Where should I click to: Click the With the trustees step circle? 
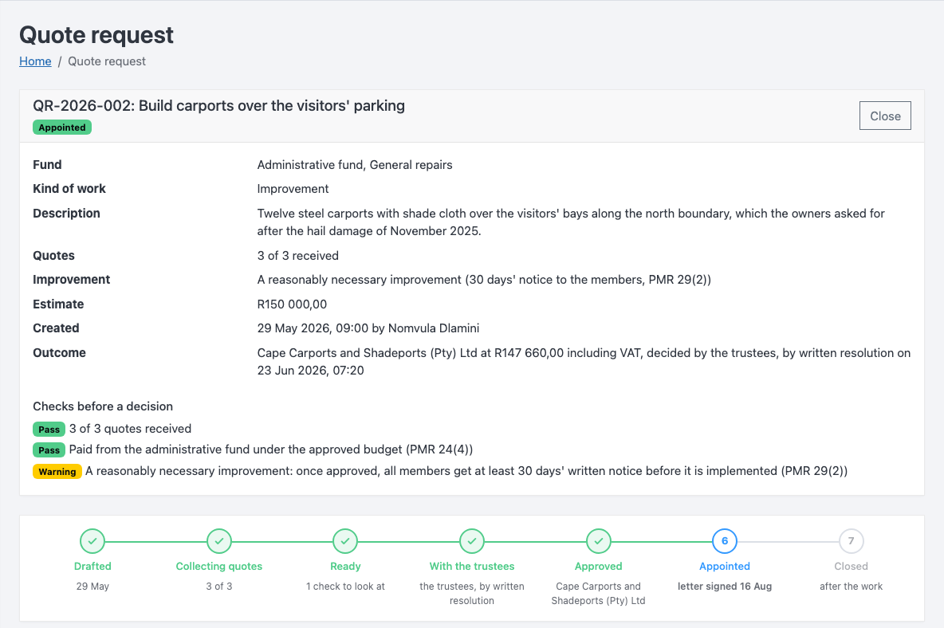click(x=472, y=541)
